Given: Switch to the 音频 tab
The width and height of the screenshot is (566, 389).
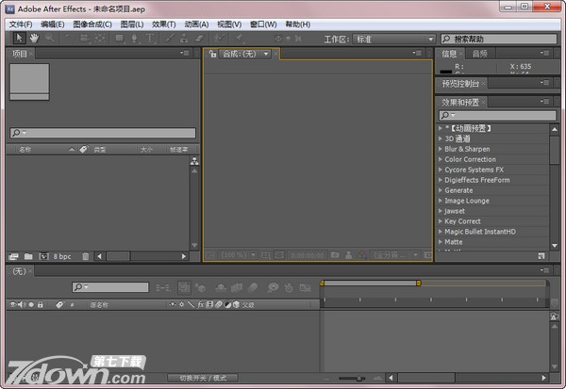Looking at the screenshot, I should click(x=480, y=54).
